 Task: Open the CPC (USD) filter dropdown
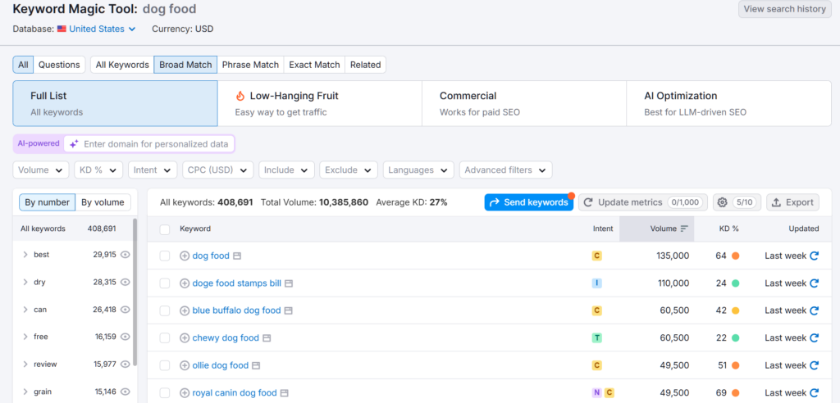point(218,170)
